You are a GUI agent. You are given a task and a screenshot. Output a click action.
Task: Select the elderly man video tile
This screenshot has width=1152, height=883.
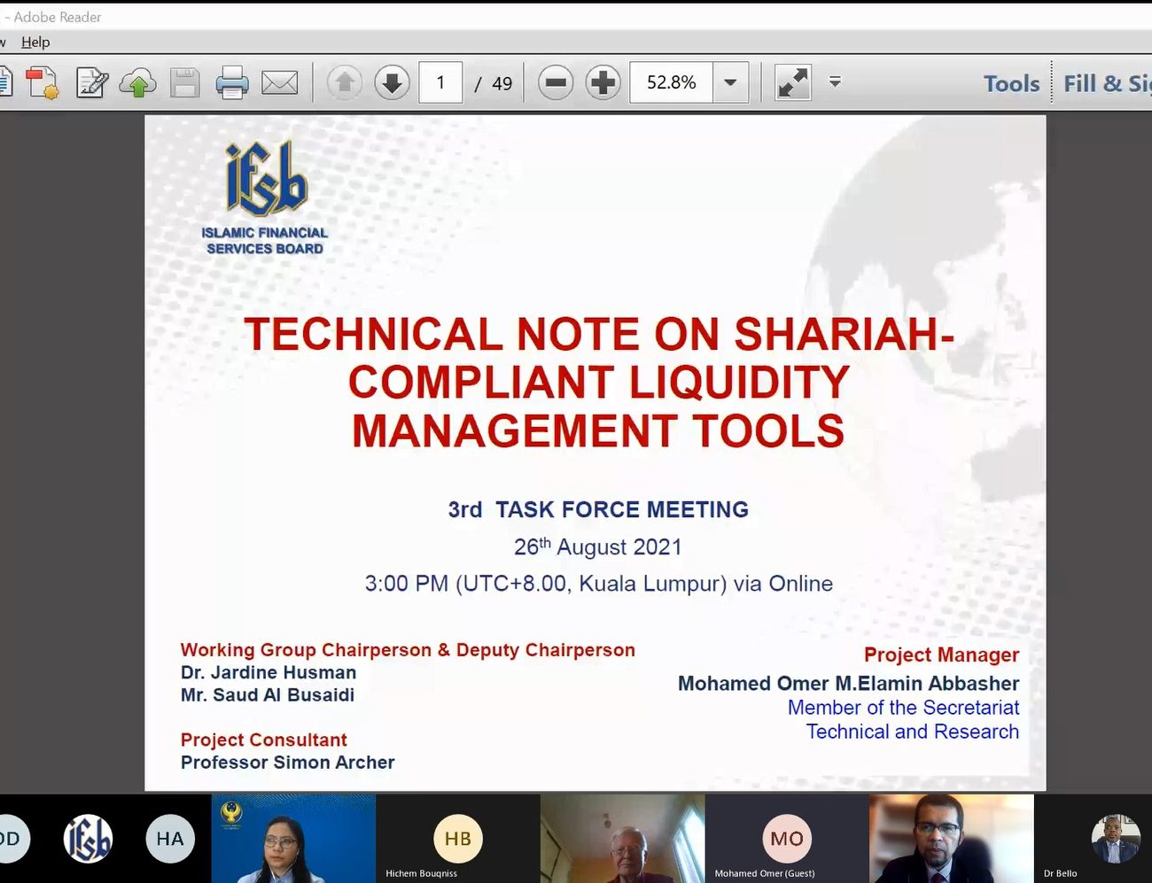pyautogui.click(x=623, y=839)
